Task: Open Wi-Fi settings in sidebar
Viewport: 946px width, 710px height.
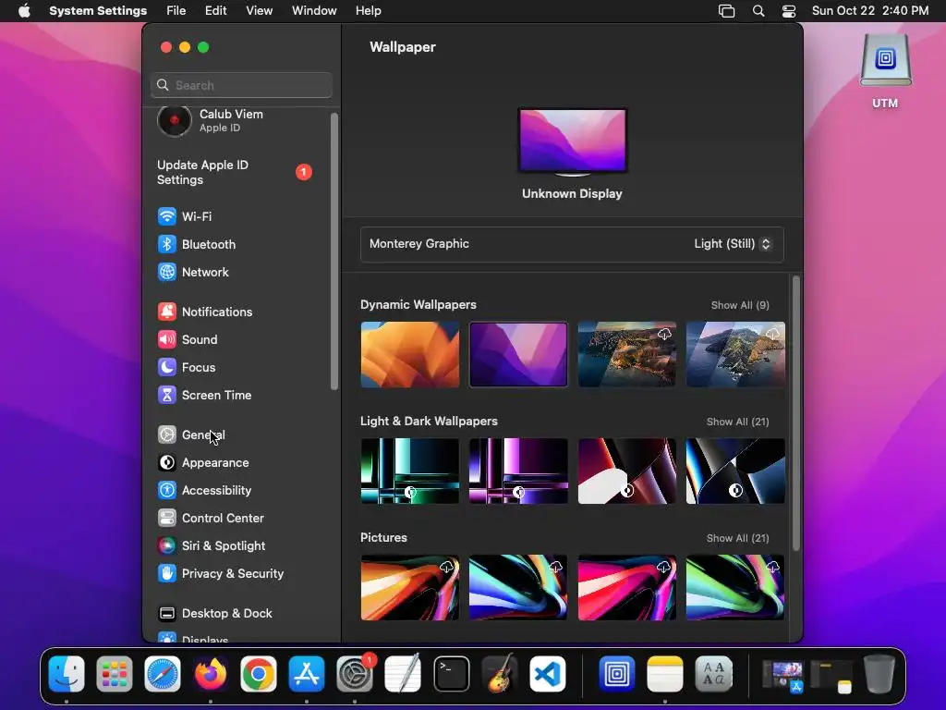Action: coord(184,216)
